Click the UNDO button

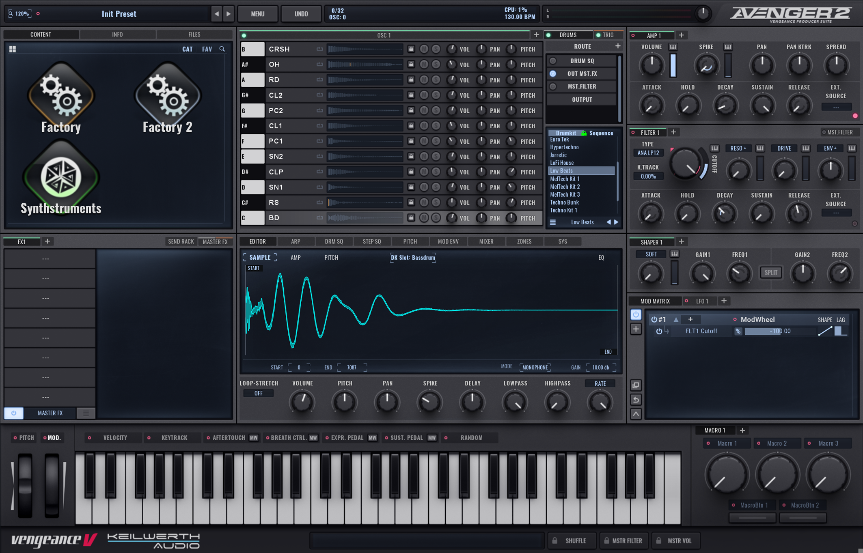301,14
